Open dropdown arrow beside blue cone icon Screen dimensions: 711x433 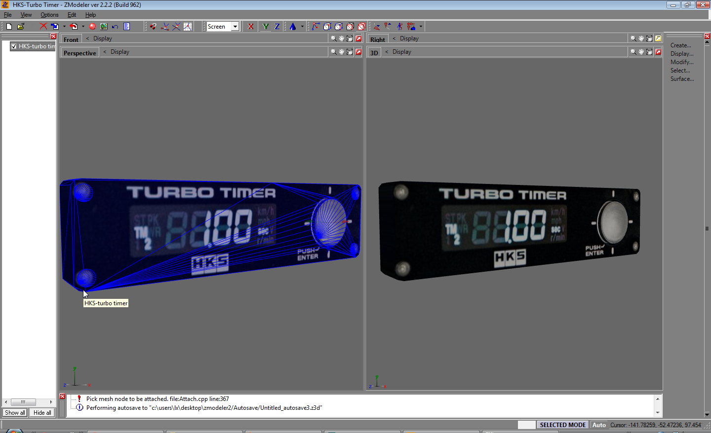click(x=302, y=27)
